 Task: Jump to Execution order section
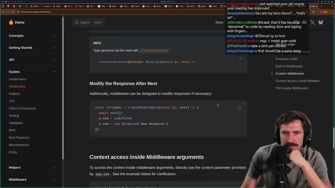point(287,59)
